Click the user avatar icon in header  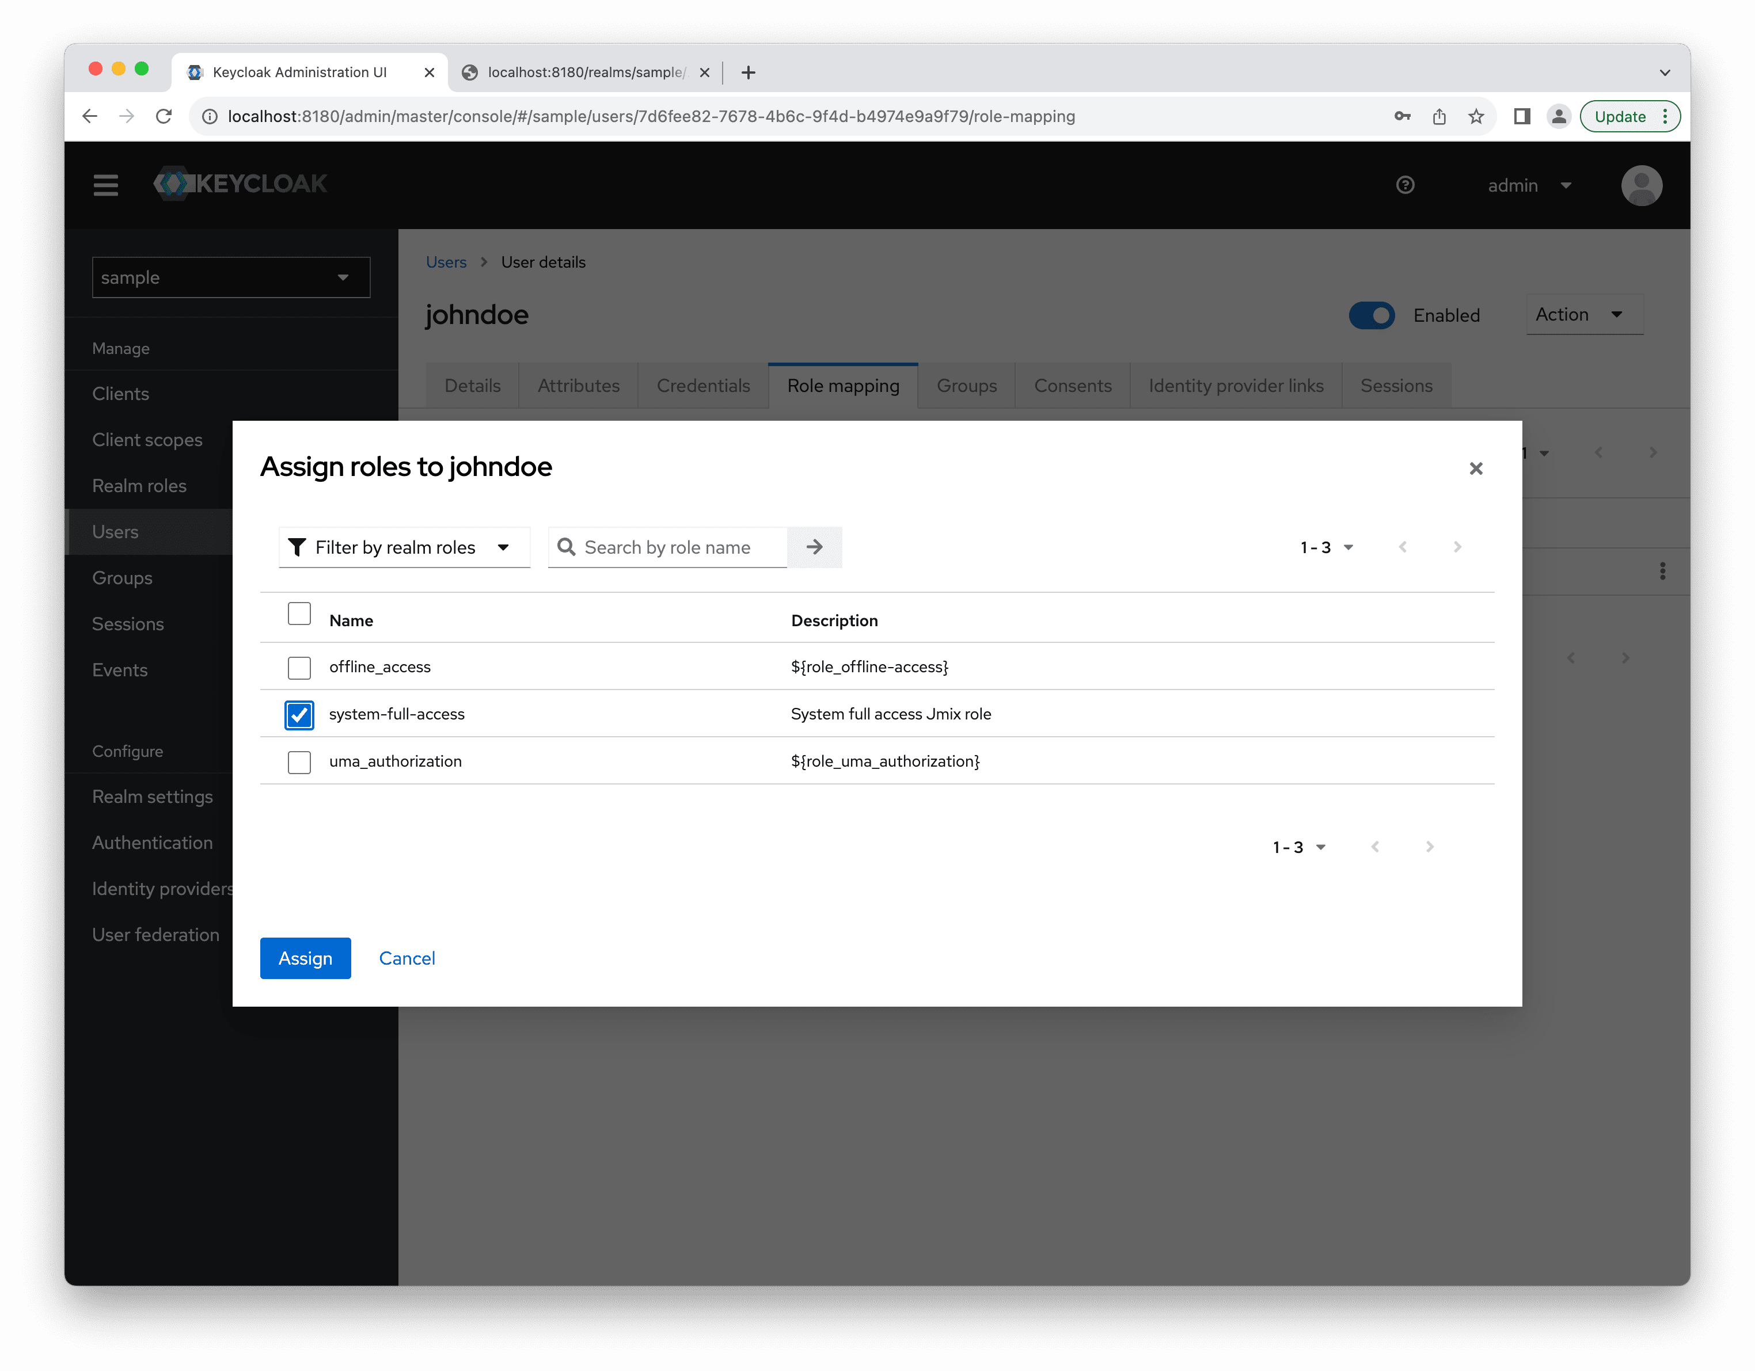pos(1641,185)
